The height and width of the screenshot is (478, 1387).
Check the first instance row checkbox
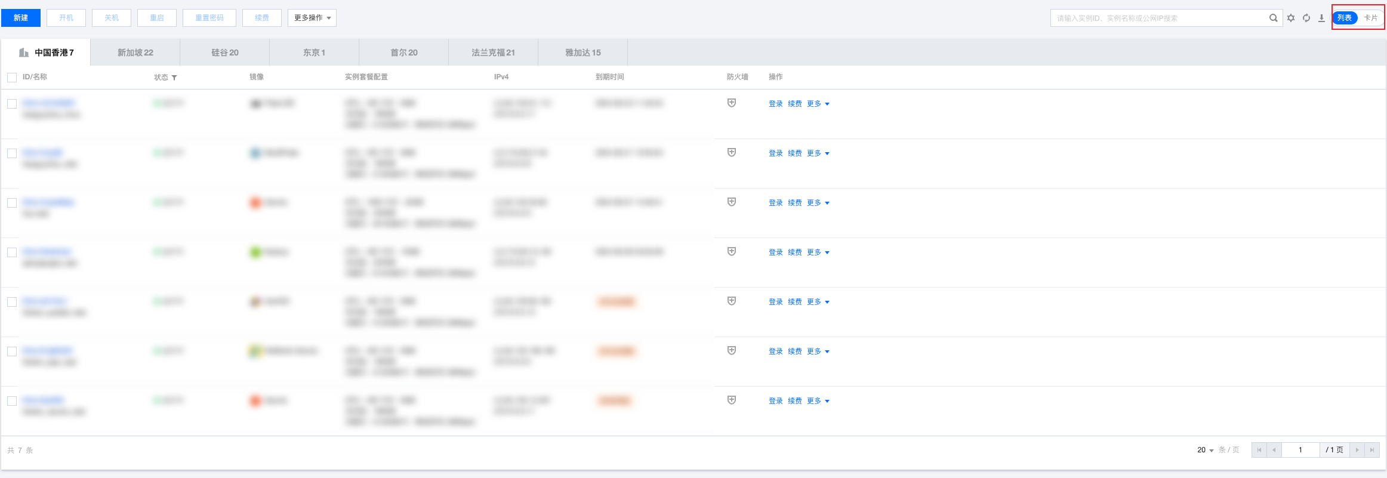tap(12, 104)
